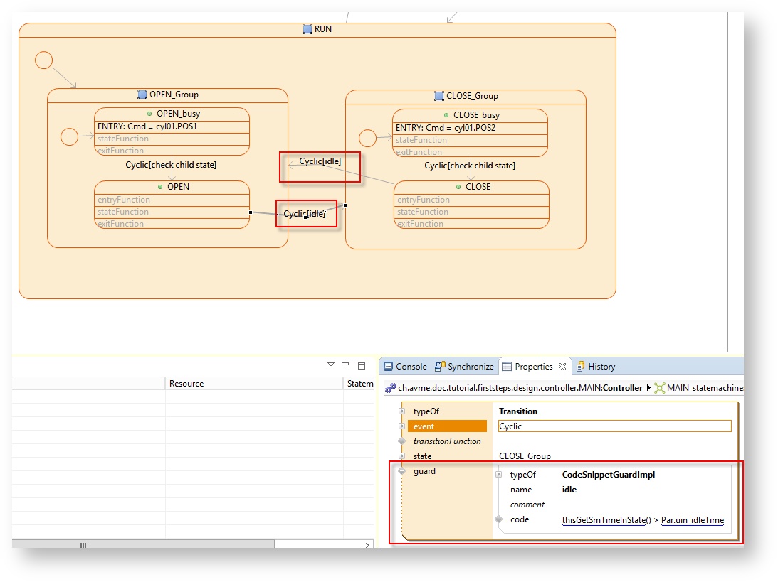Click the initial state circle inside RUN
This screenshot has width=778, height=582.
coord(43,60)
